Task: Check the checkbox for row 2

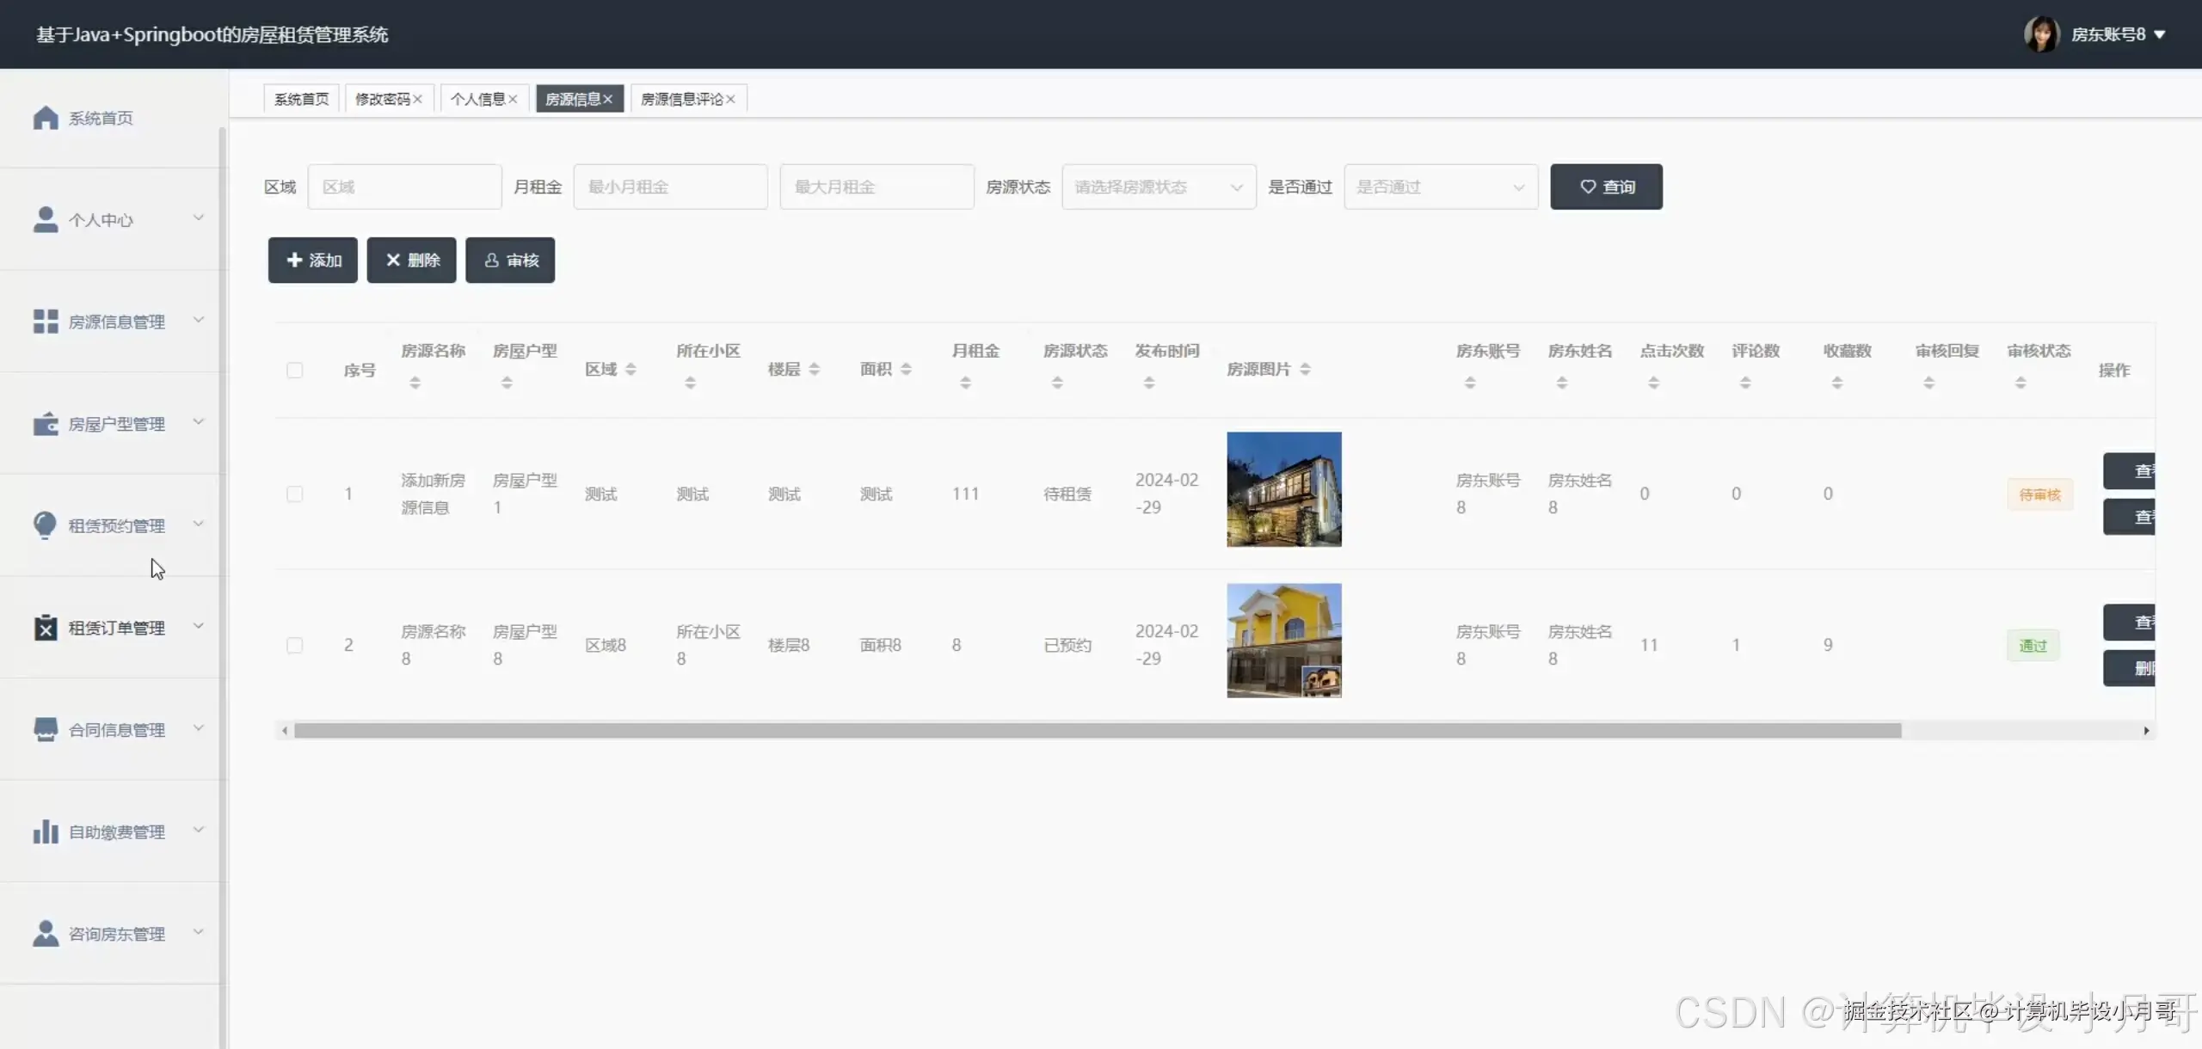Action: [x=294, y=646]
